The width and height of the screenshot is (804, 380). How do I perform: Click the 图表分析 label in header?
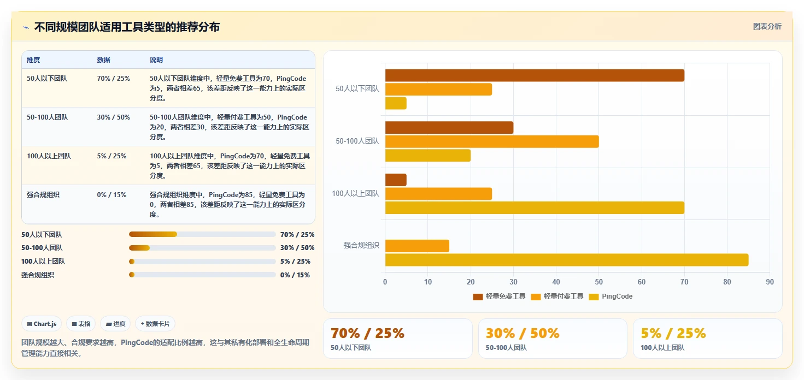tap(767, 26)
